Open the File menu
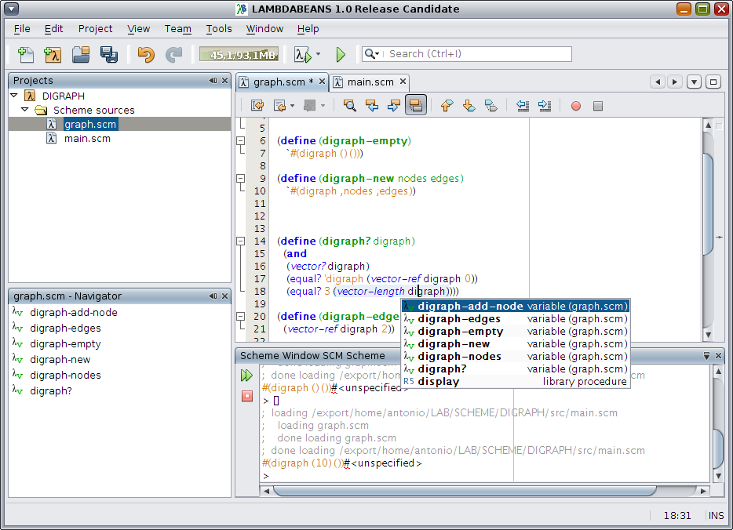This screenshot has width=733, height=530. click(x=22, y=29)
